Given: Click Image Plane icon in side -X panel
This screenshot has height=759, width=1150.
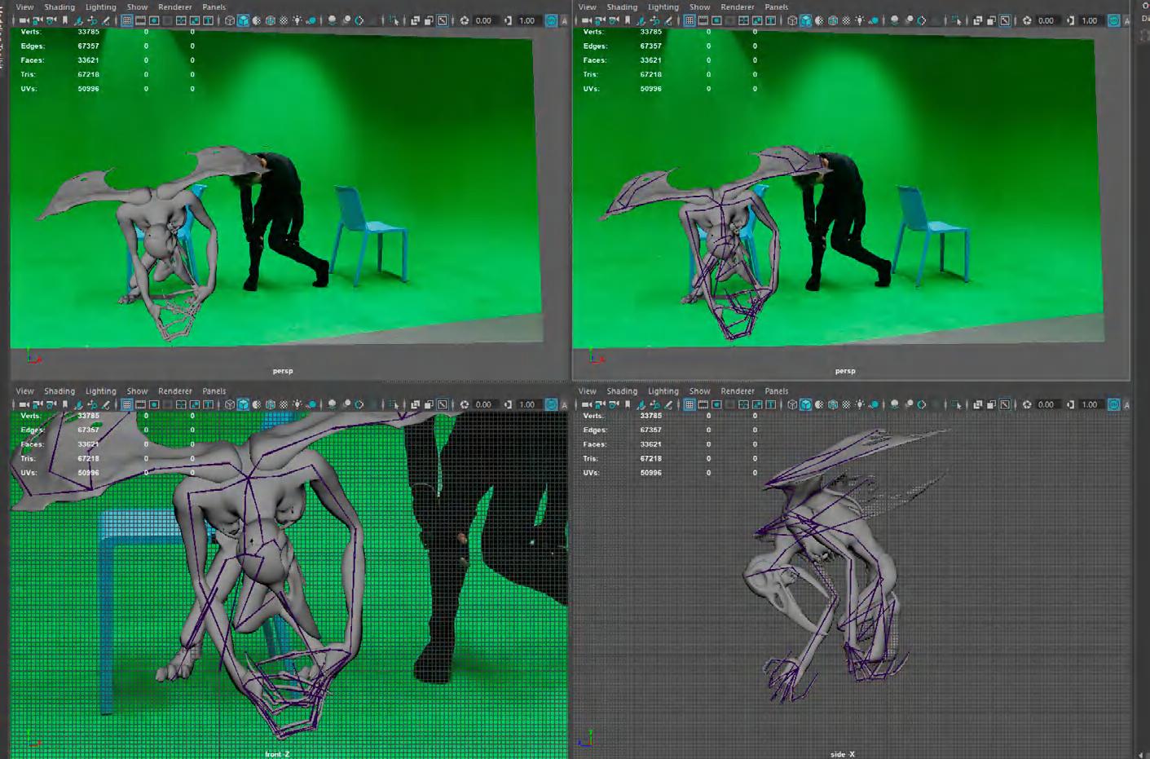Looking at the screenshot, I should click(641, 404).
